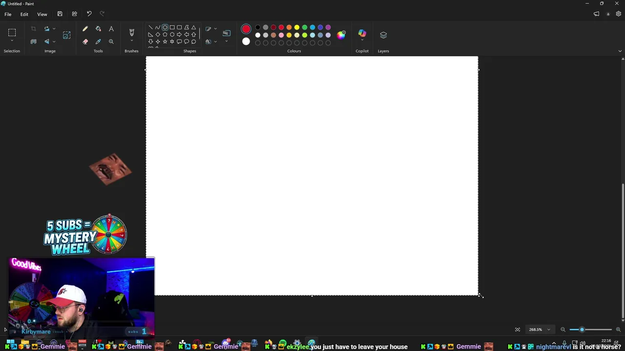625x351 pixels.
Task: Select the Text tool
Action: pos(111,29)
